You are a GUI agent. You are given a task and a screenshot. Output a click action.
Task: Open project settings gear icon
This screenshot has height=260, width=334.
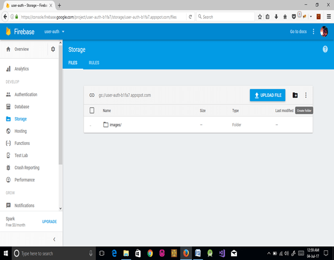click(53, 49)
